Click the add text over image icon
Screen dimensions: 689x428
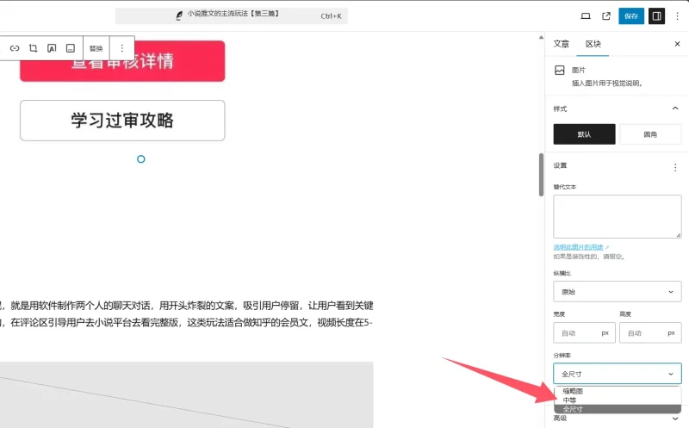coord(52,48)
